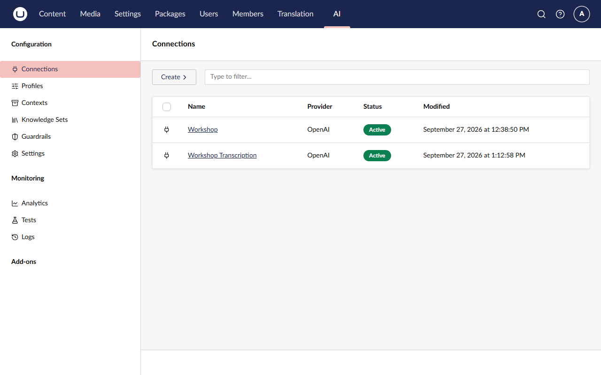Click the Modified column header

(437, 106)
